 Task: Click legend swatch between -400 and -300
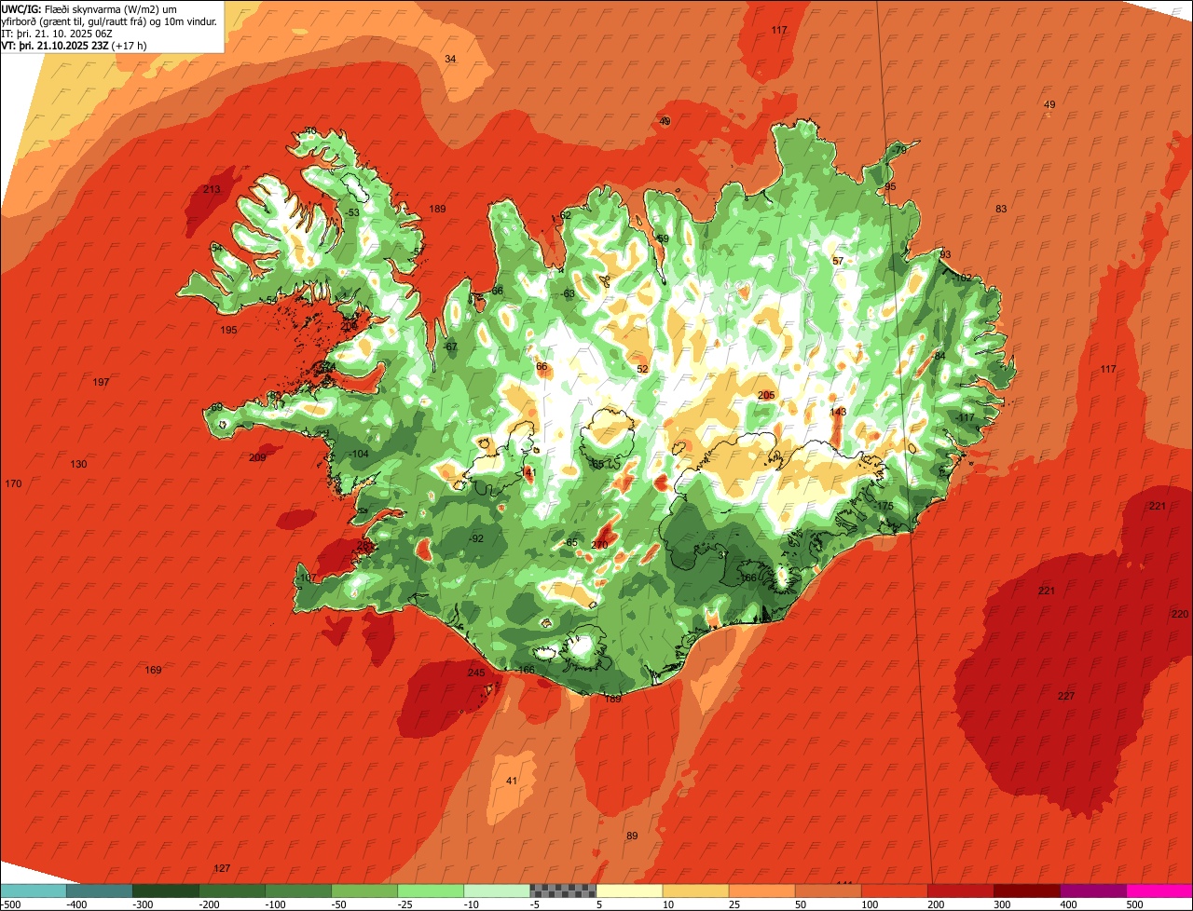[100, 891]
